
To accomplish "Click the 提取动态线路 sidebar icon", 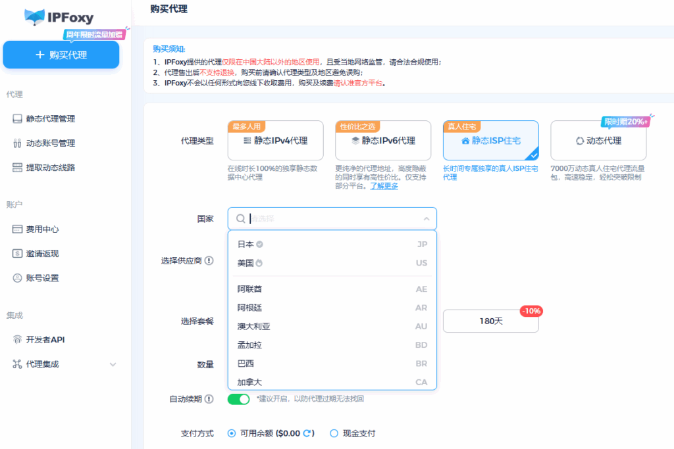I will (17, 168).
